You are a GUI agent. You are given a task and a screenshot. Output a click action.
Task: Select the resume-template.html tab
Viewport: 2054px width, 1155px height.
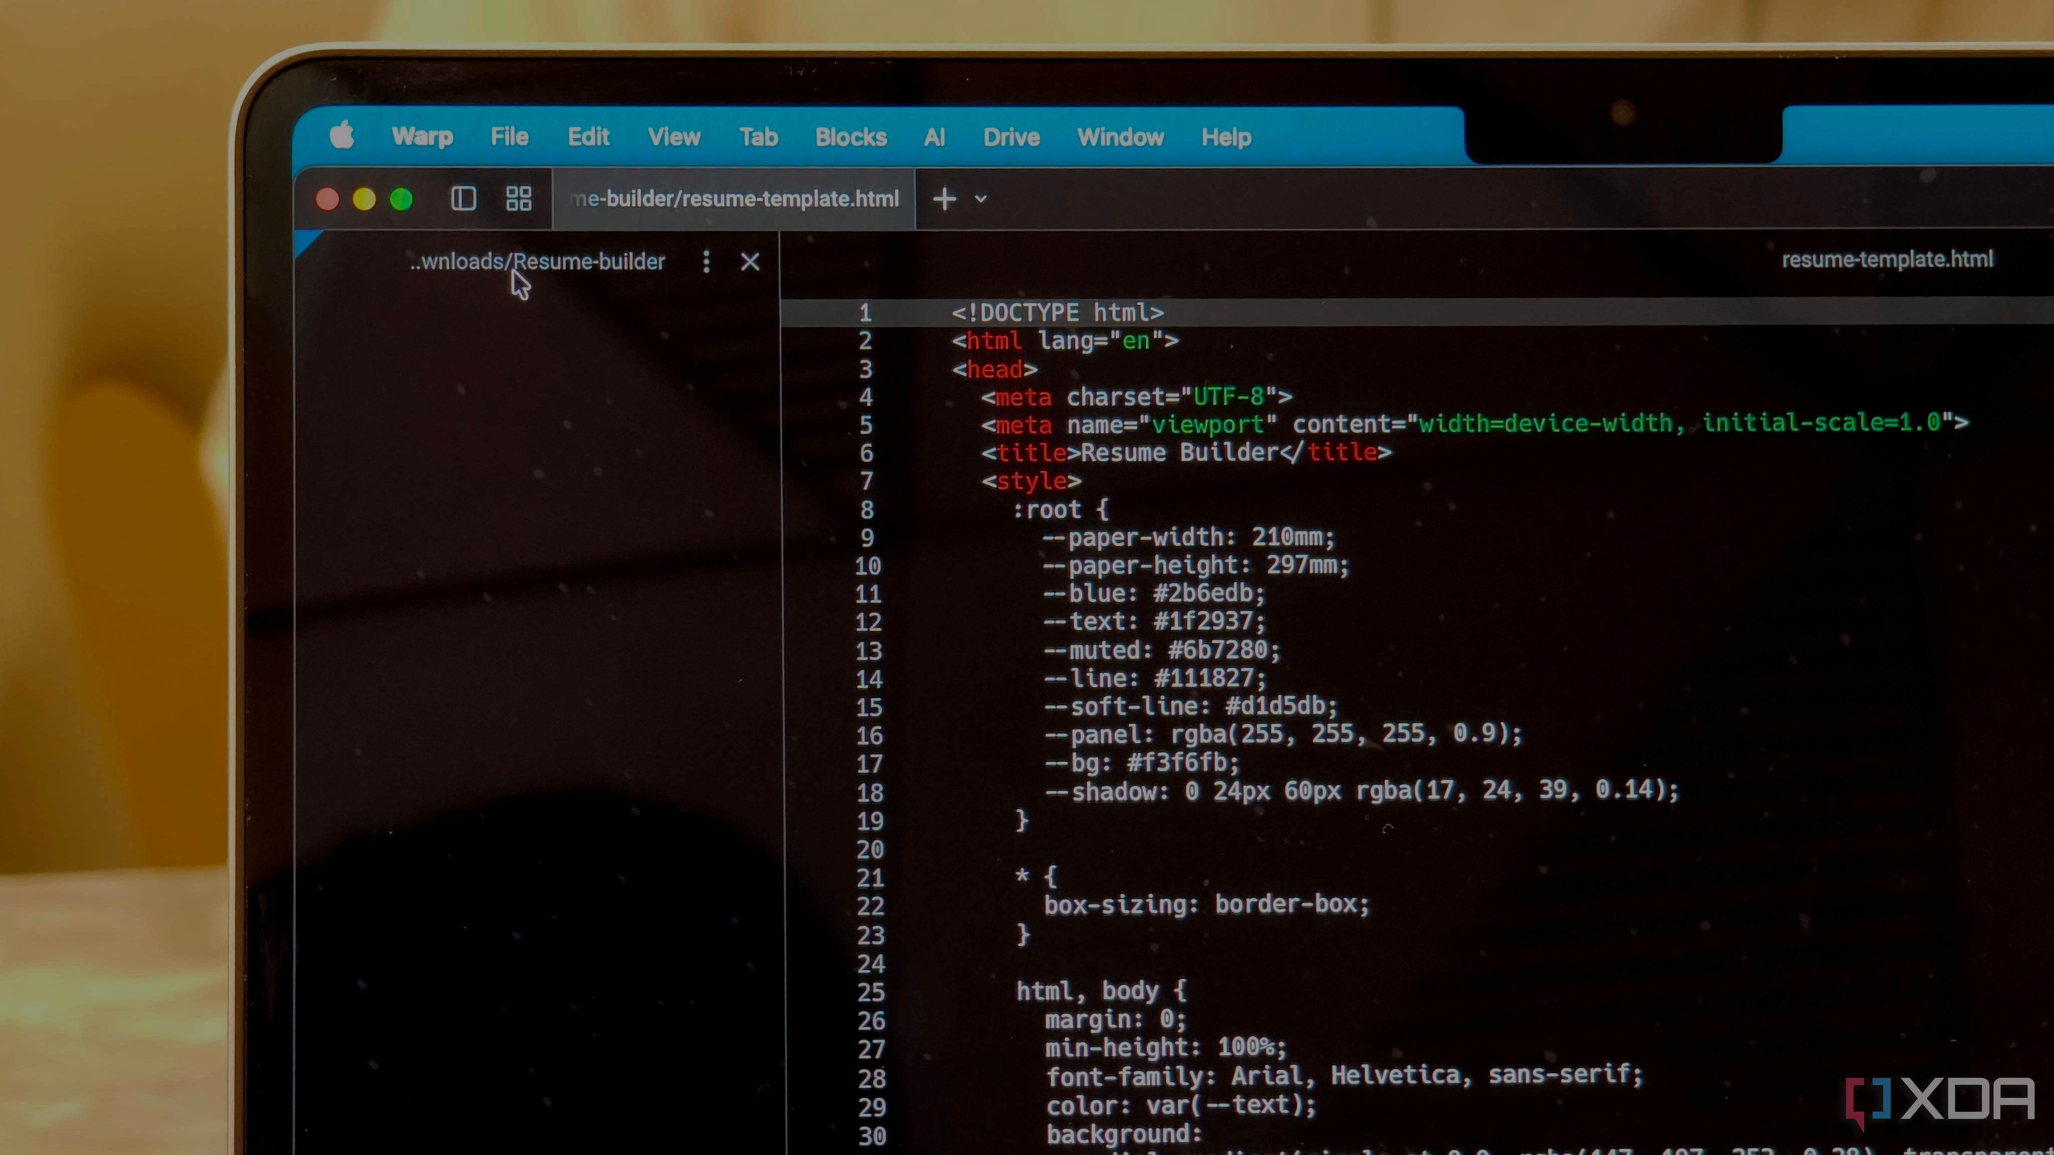pyautogui.click(x=734, y=199)
